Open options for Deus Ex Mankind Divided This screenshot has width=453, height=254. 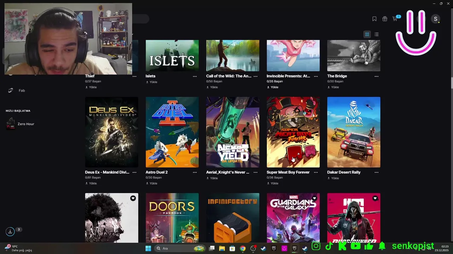(134, 173)
